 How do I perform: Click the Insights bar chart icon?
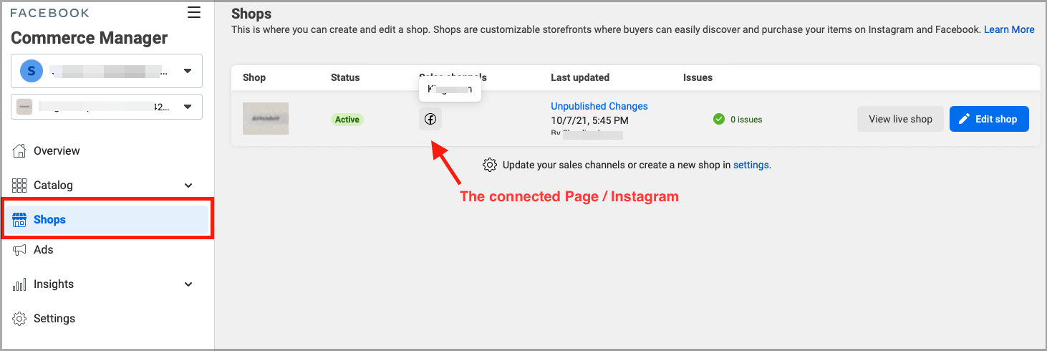click(x=19, y=284)
